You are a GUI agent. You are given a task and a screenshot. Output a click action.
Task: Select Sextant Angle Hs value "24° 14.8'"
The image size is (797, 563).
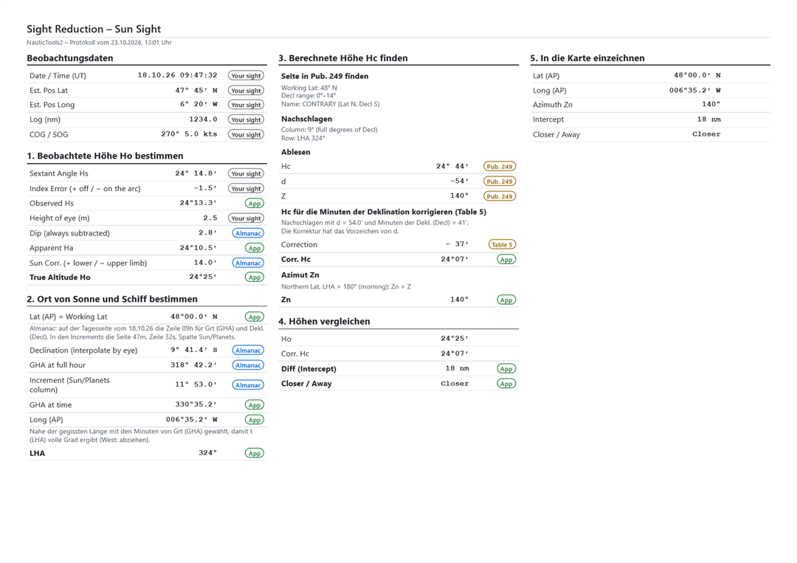tap(196, 173)
